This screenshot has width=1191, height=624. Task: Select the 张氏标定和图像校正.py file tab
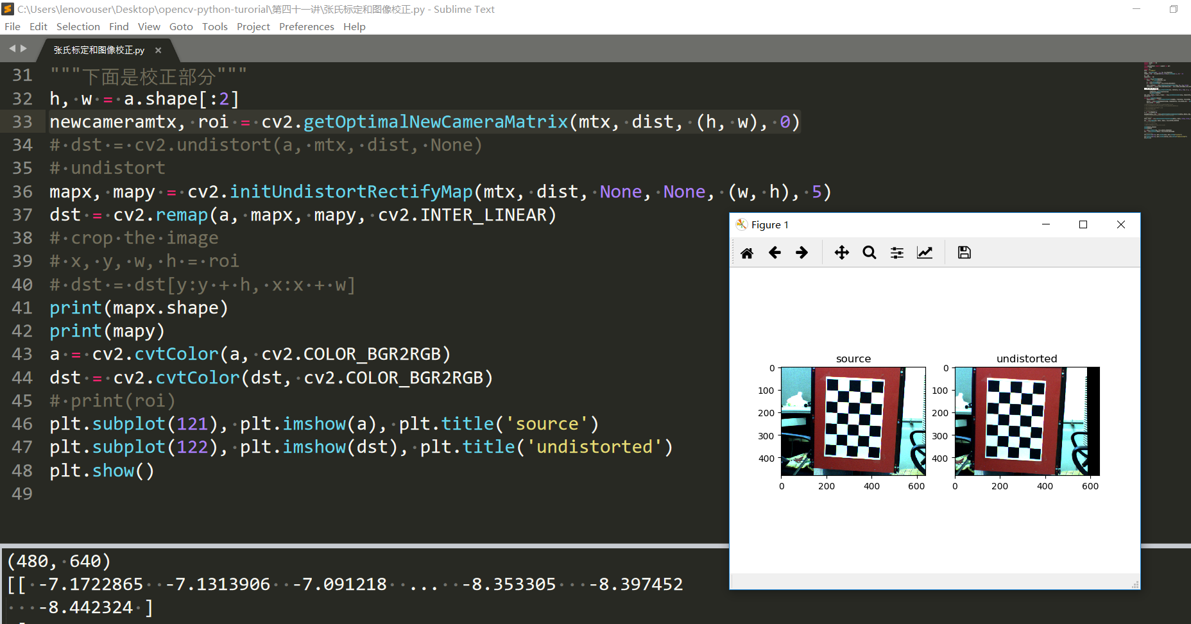(99, 50)
